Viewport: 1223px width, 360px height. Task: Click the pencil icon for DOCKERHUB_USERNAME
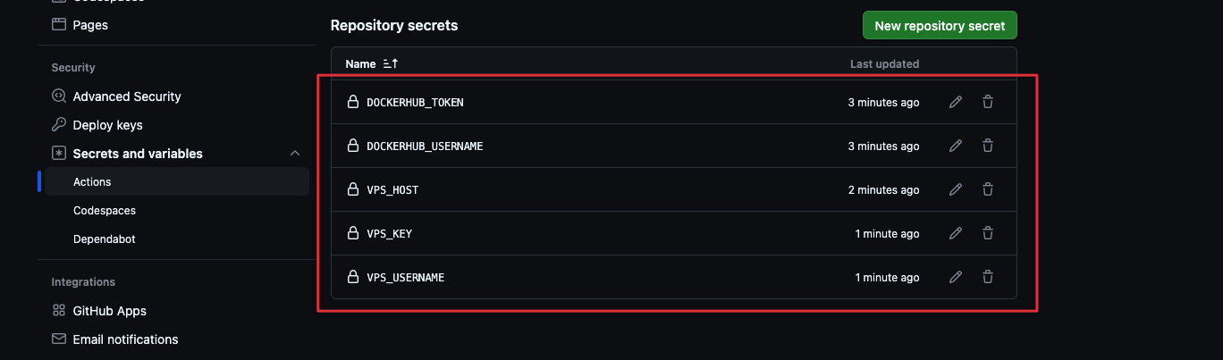[956, 146]
